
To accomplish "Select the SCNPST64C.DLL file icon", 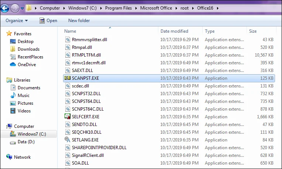I will [68, 109].
